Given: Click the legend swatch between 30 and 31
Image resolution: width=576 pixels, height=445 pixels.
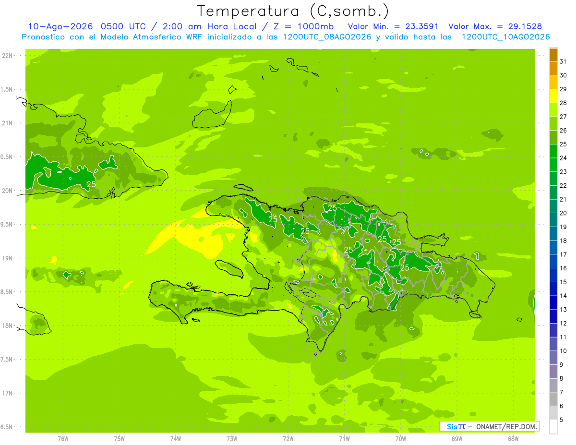Looking at the screenshot, I should coord(553,69).
